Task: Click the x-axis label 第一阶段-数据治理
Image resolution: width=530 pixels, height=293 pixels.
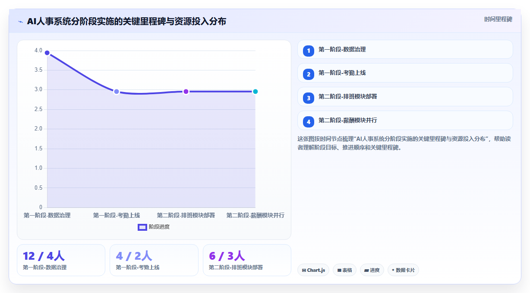Action: (x=47, y=215)
